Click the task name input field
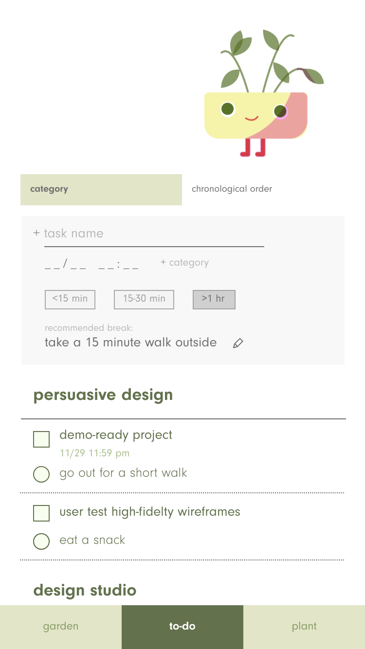The image size is (365, 649). pos(154,234)
